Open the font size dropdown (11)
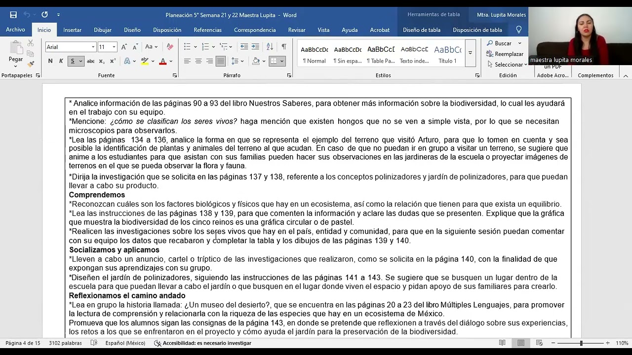 (x=114, y=47)
